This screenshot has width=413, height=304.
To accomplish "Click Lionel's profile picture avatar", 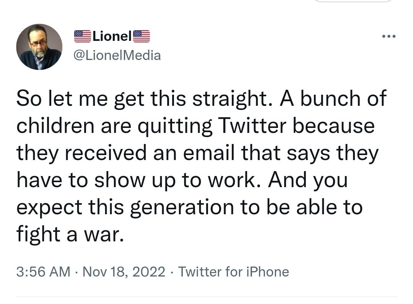I will point(39,47).
